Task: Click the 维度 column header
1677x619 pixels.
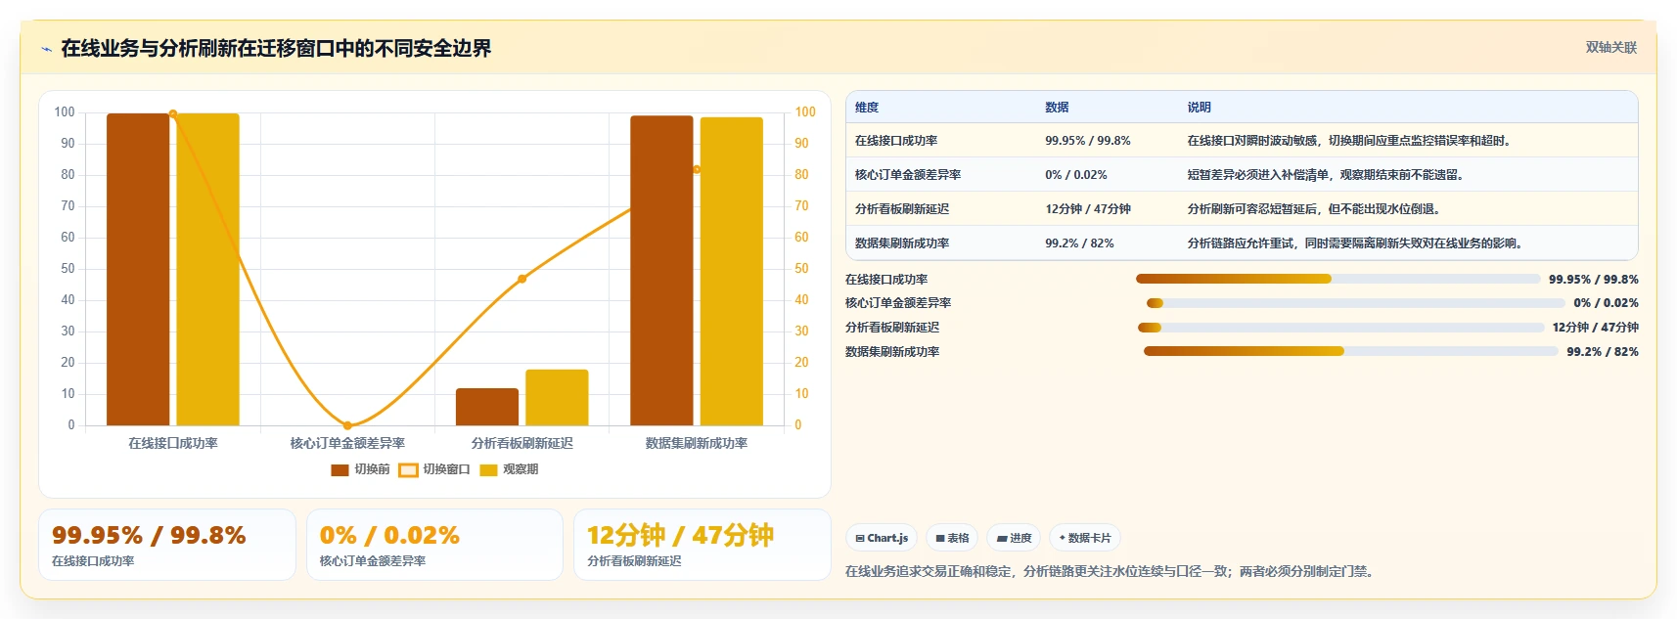Action: pyautogui.click(x=867, y=108)
